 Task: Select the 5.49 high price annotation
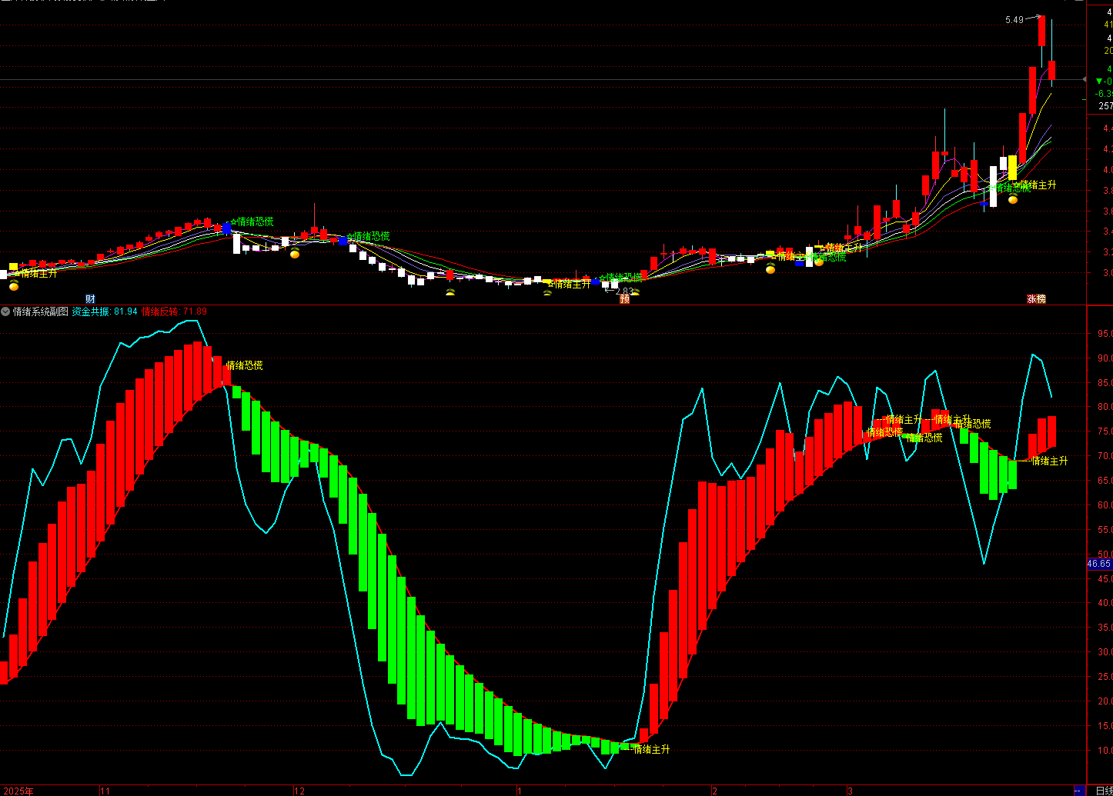point(1014,20)
